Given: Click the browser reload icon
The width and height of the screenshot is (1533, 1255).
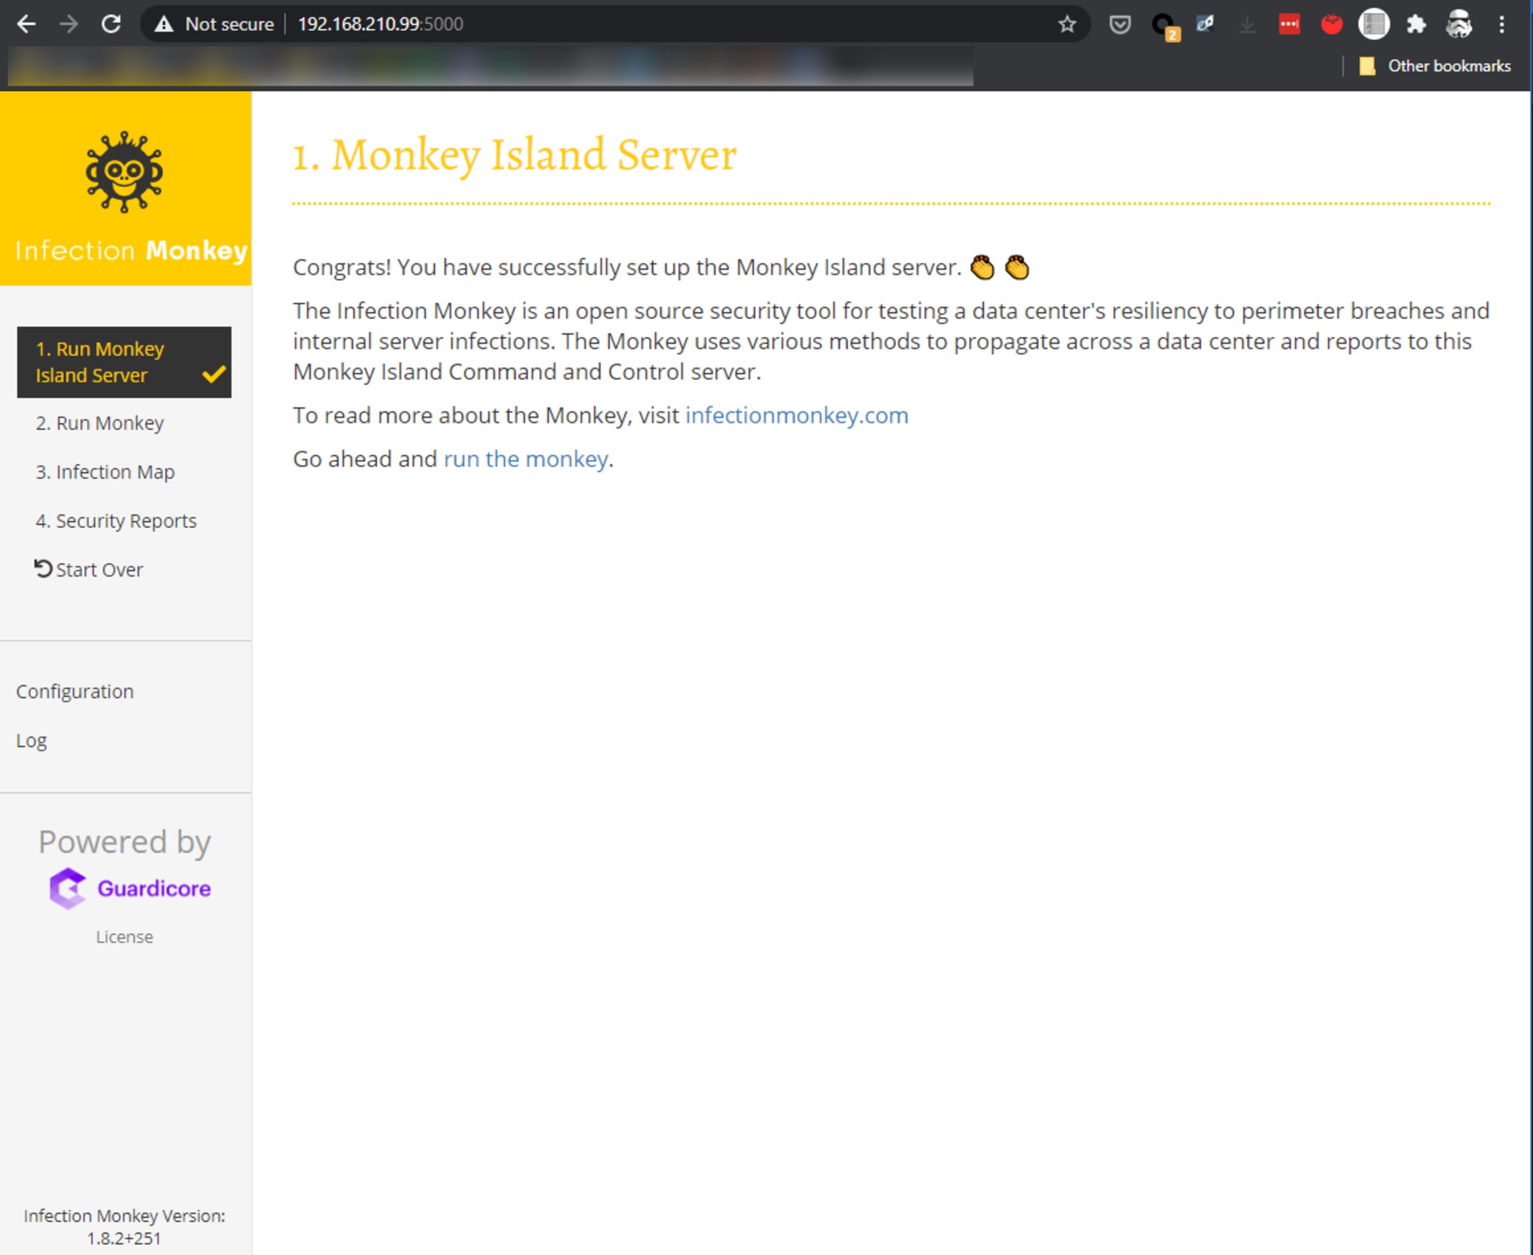Looking at the screenshot, I should click(111, 24).
